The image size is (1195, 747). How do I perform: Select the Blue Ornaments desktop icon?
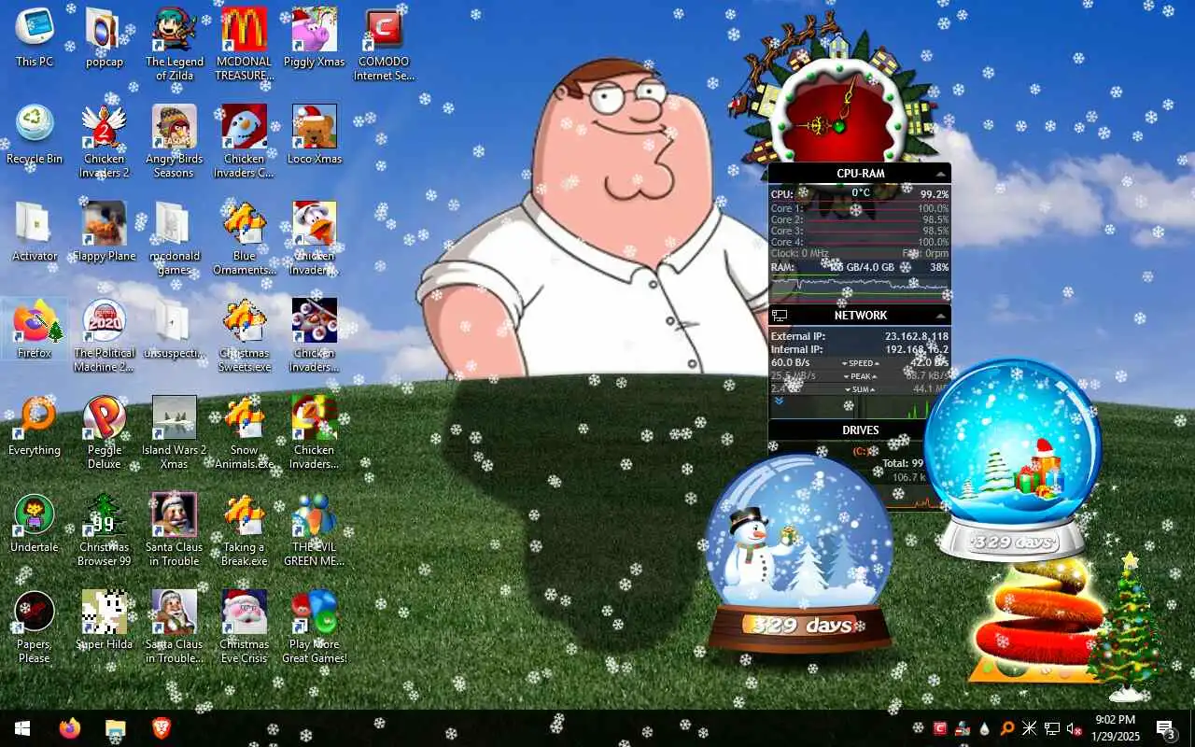[x=244, y=239]
